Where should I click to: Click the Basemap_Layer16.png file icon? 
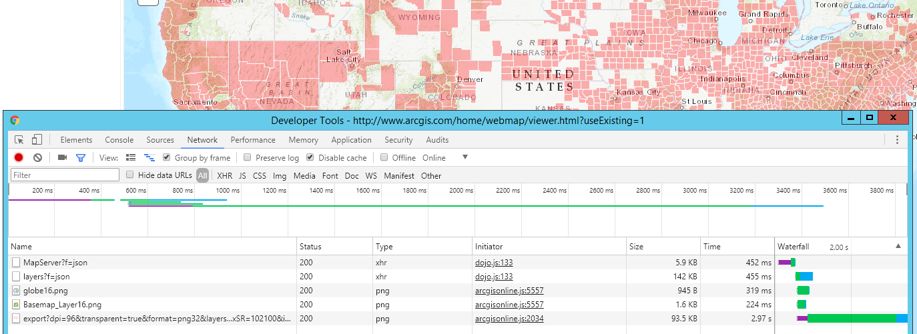coord(16,305)
